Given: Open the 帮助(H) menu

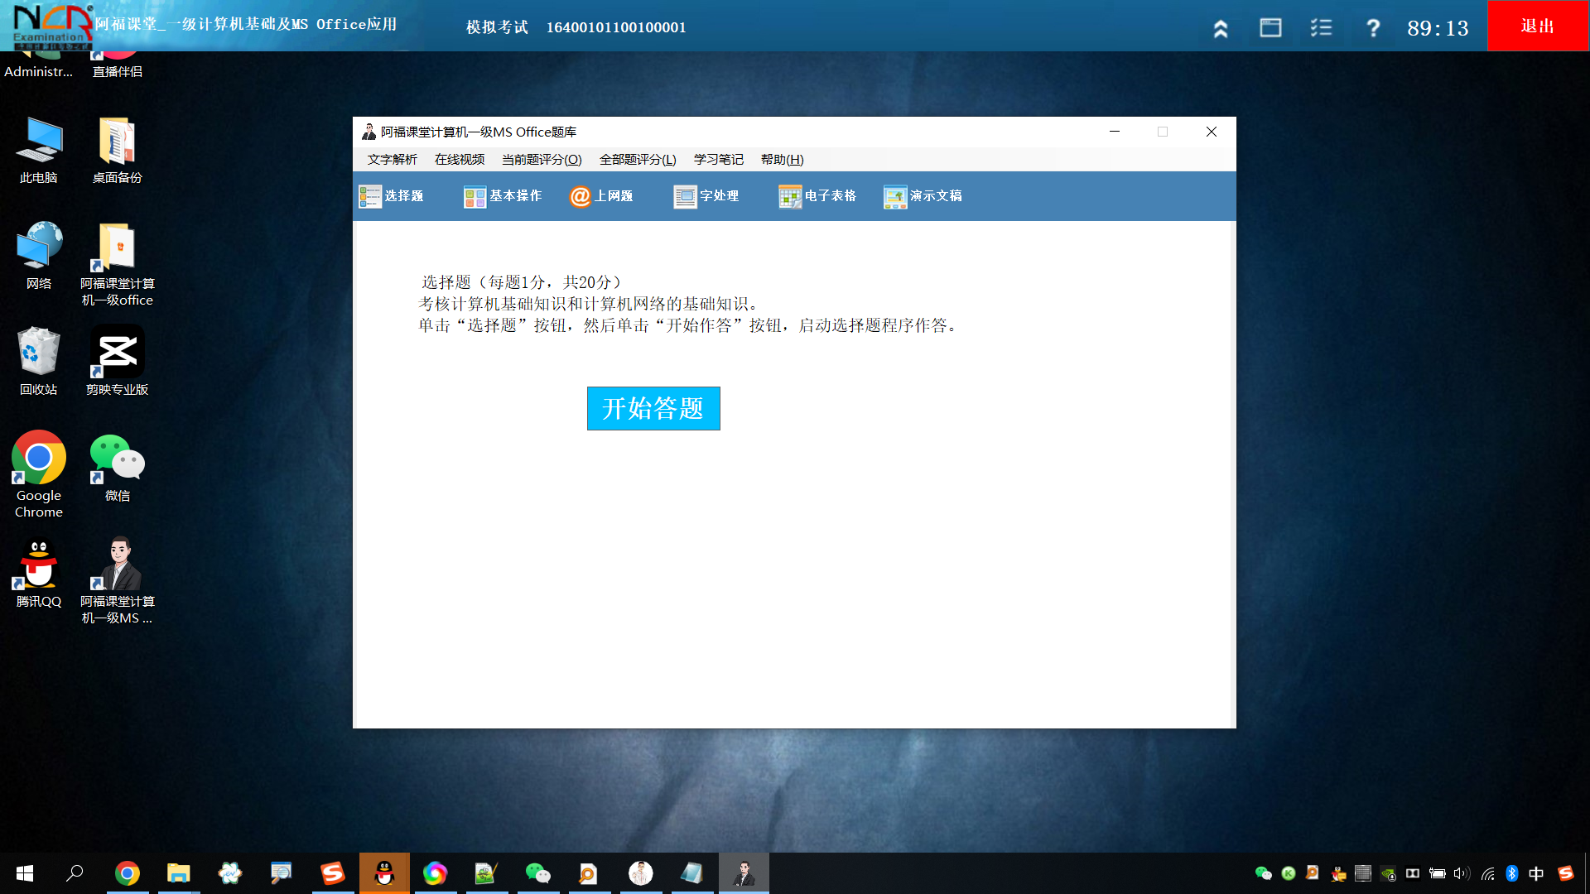Looking at the screenshot, I should click(x=779, y=159).
